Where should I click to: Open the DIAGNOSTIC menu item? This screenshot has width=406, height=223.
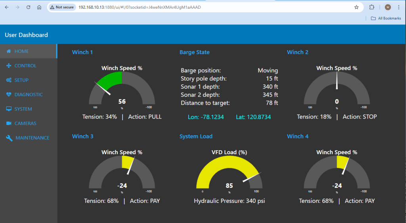pos(29,94)
